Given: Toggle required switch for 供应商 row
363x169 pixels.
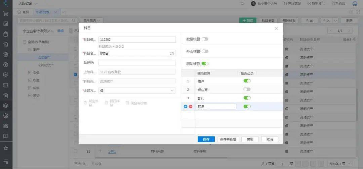Looking at the screenshot, I should 247,90.
